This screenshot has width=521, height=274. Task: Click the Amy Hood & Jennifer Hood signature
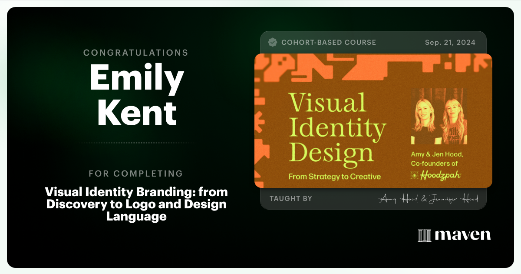pyautogui.click(x=430, y=198)
